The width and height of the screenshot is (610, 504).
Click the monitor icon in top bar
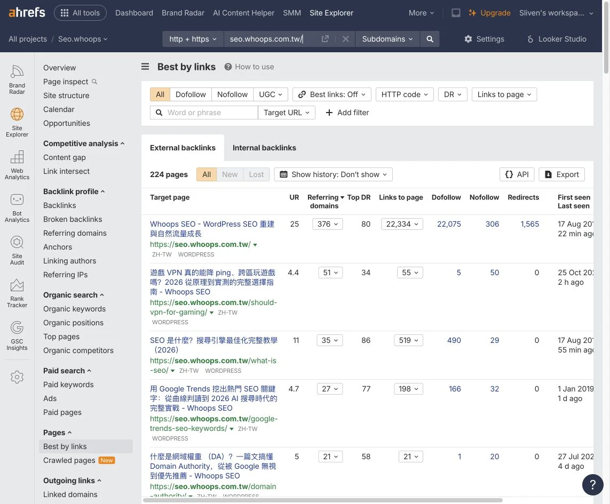456,13
